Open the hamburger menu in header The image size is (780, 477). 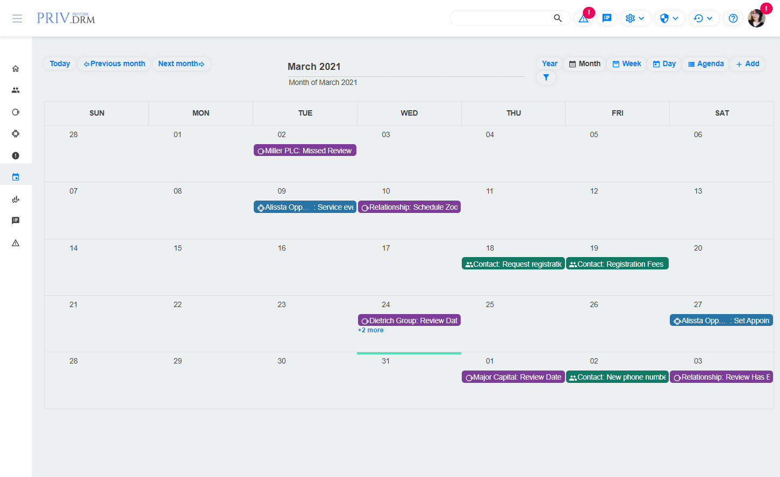click(17, 18)
